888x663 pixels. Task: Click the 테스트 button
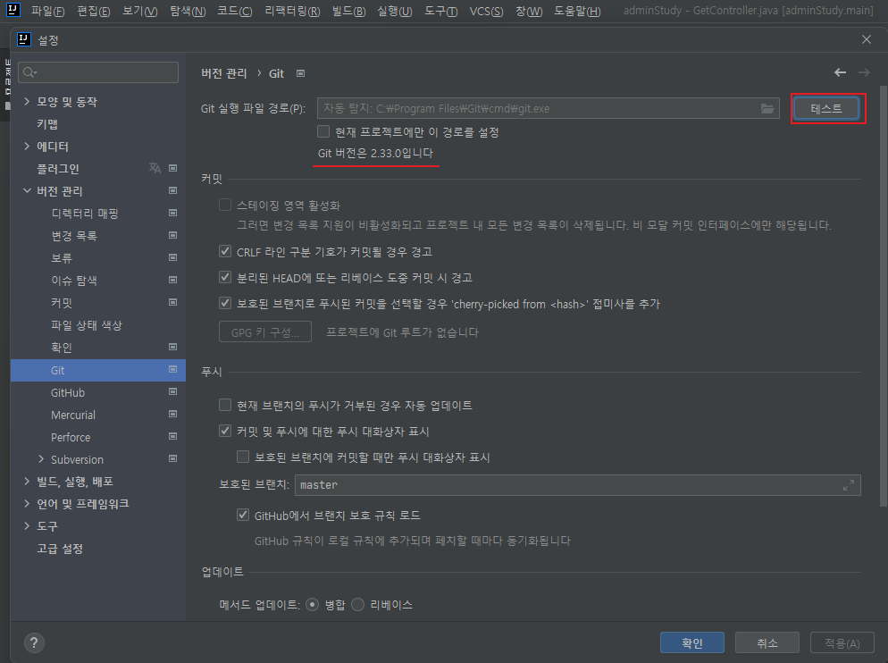825,108
